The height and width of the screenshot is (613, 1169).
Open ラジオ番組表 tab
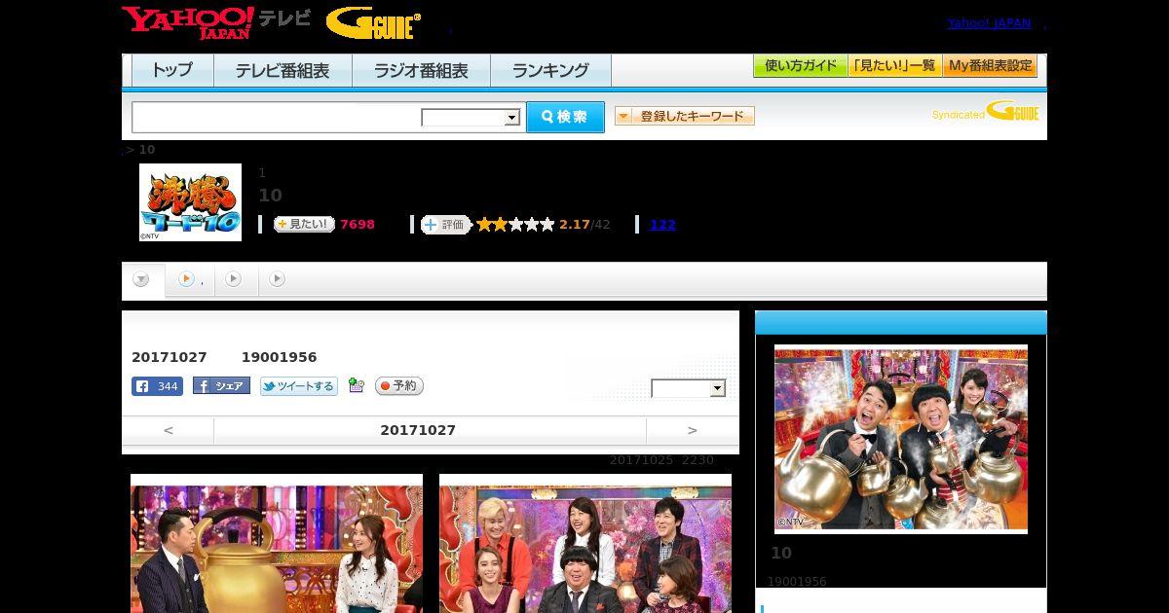421,70
